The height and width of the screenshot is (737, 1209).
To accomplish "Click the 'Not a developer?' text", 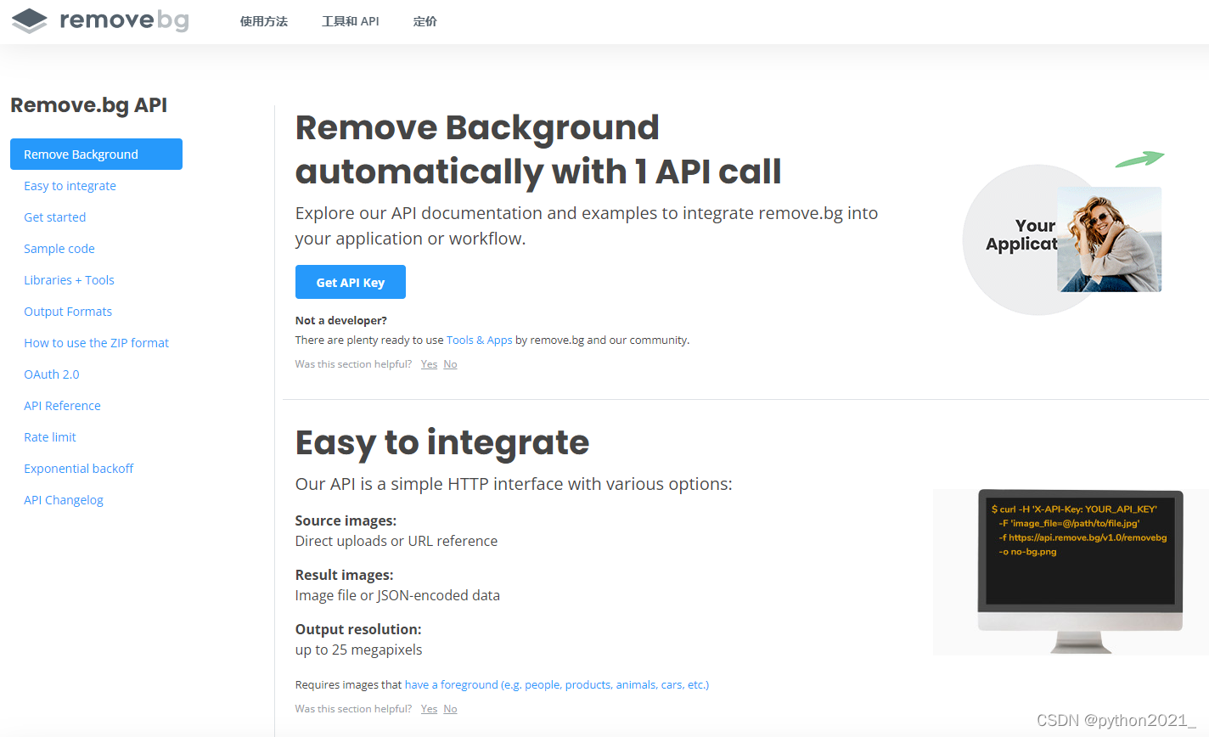I will click(x=341, y=320).
